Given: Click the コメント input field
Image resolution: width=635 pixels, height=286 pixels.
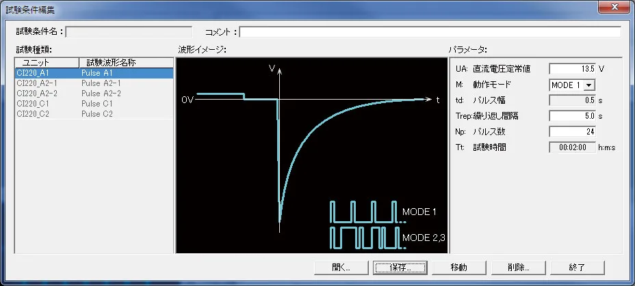Looking at the screenshot, I should point(430,31).
